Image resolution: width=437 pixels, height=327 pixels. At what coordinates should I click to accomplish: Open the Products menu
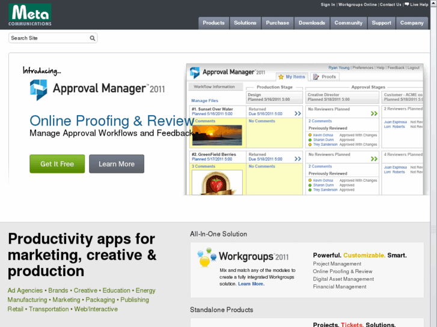[x=213, y=23]
